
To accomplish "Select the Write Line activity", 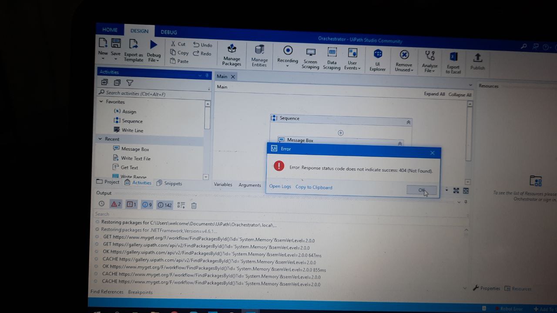I will (128, 130).
